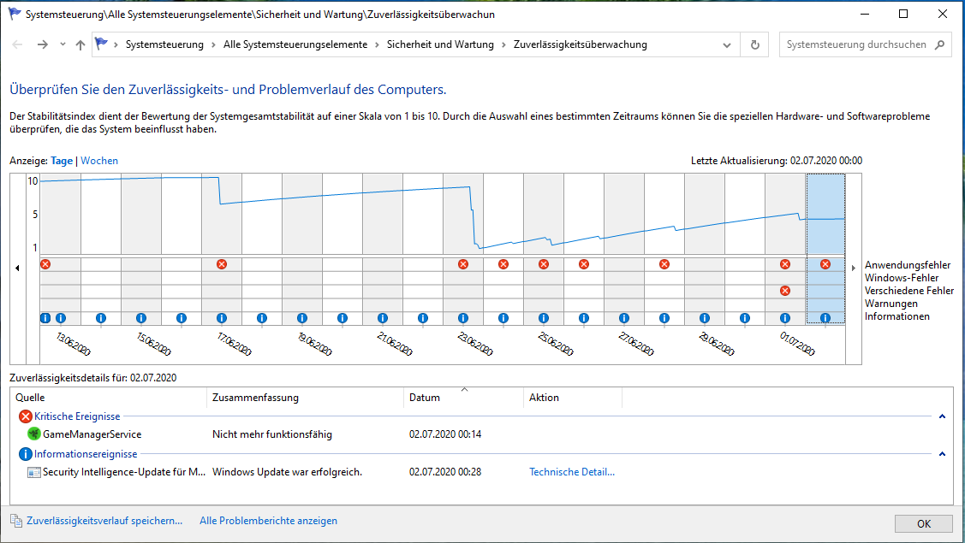Click the Informationsereignisse group heading

(86, 454)
